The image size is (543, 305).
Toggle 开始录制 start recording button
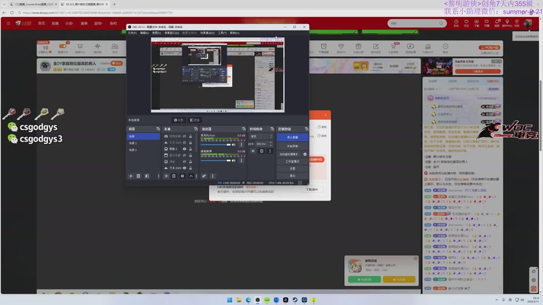293,146
